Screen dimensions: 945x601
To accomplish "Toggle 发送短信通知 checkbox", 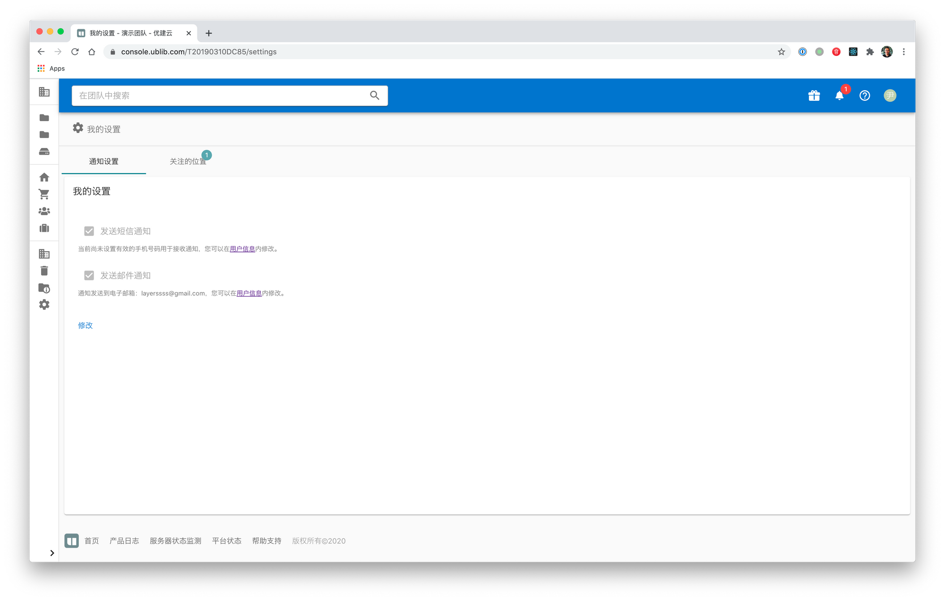I will tap(89, 231).
